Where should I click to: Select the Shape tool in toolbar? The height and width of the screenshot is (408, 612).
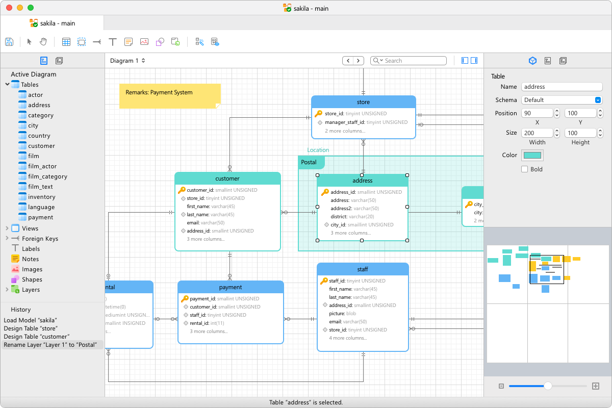click(160, 42)
